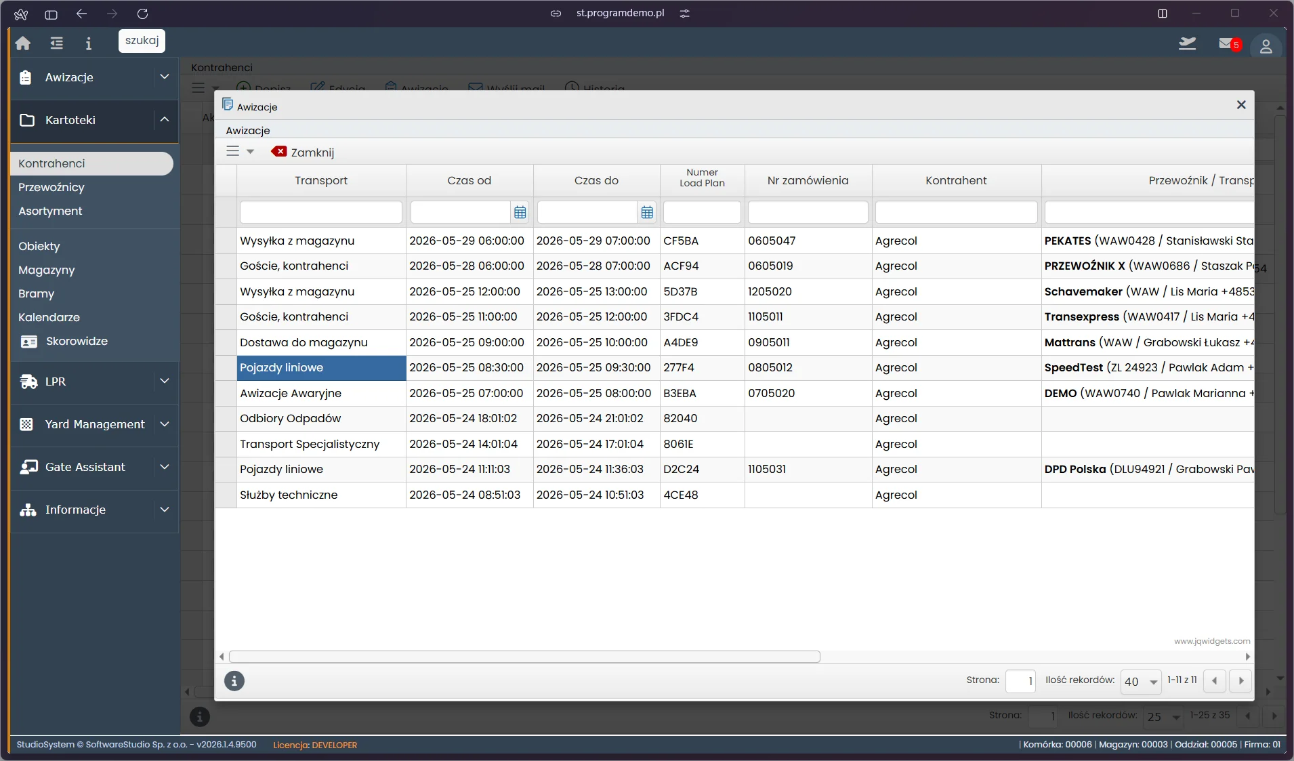Collapse the Kartoteki sidebar section

[164, 120]
